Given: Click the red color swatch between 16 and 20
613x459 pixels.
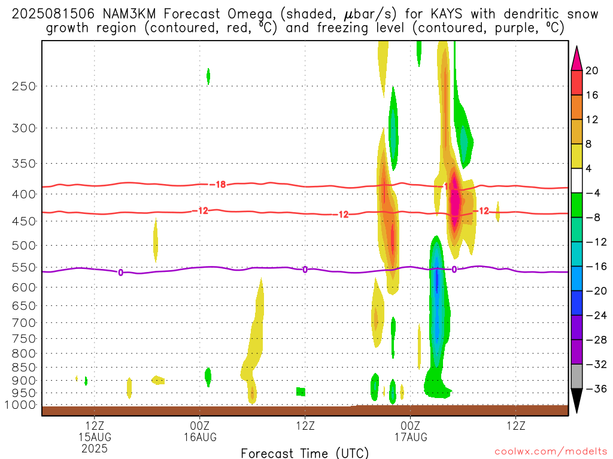Looking at the screenshot, I should [x=576, y=82].
